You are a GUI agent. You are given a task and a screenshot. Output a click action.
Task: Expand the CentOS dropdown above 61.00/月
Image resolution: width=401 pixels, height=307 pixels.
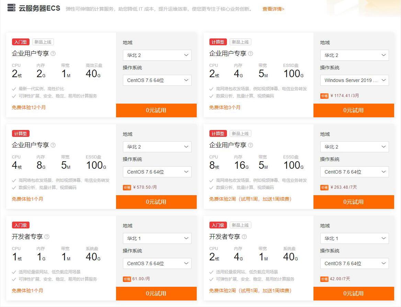point(157,263)
